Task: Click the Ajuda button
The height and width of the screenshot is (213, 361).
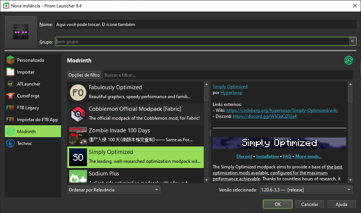Action: pyautogui.click(x=341, y=204)
